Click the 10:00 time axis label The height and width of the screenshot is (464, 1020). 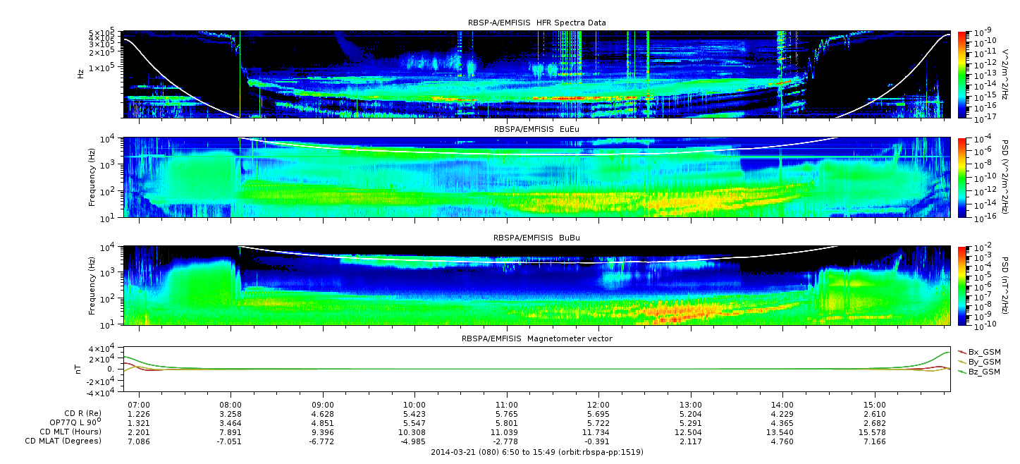pos(414,405)
